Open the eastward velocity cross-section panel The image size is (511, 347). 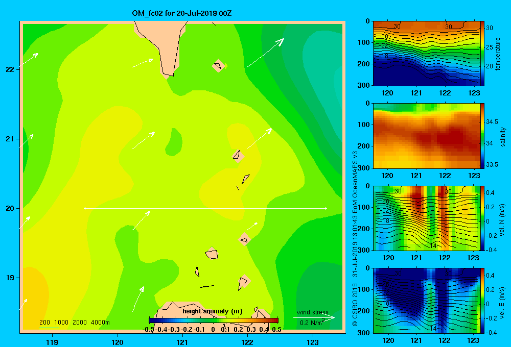click(427, 301)
